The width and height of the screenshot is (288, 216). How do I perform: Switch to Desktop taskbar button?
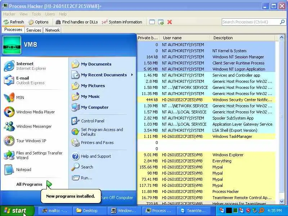[x=89, y=211]
